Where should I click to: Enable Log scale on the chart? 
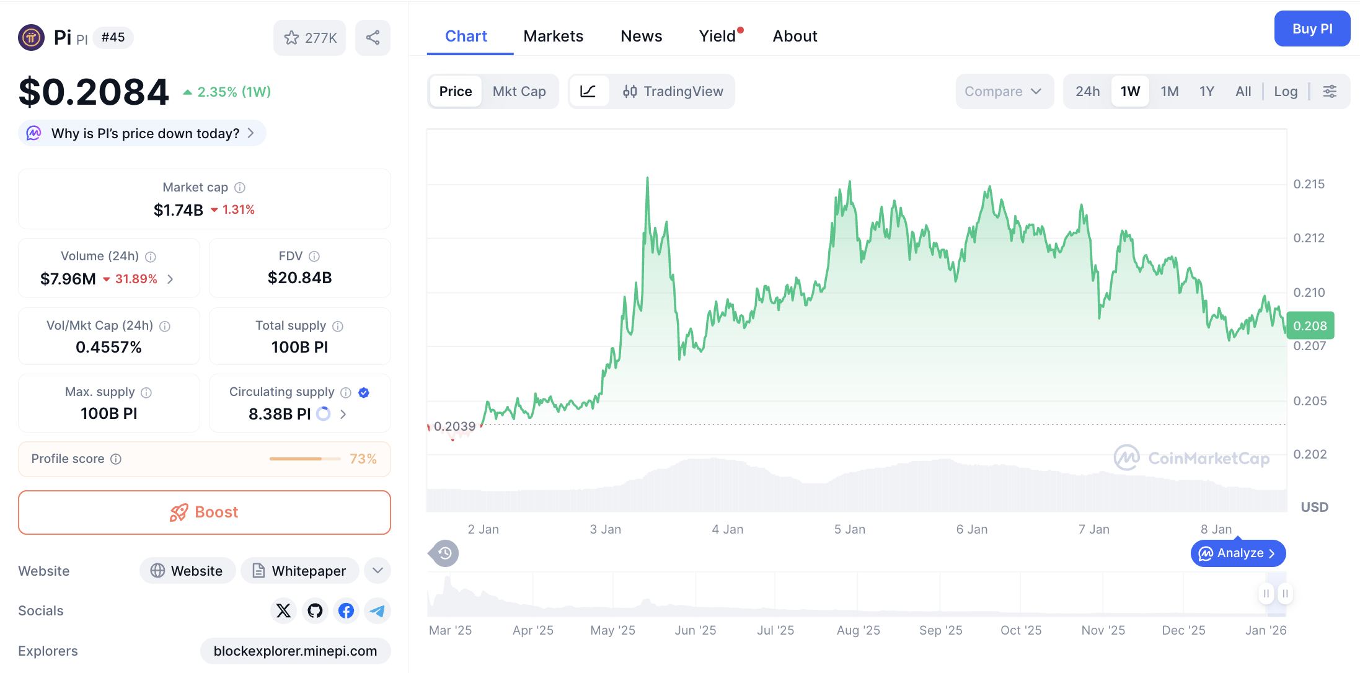[x=1286, y=91]
